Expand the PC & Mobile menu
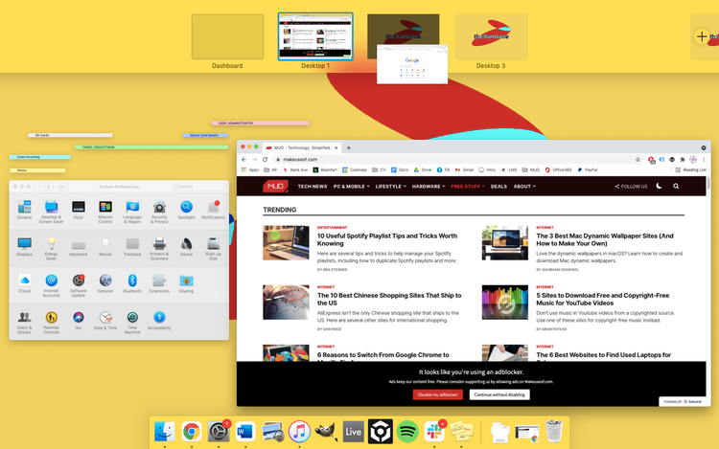 pos(351,187)
